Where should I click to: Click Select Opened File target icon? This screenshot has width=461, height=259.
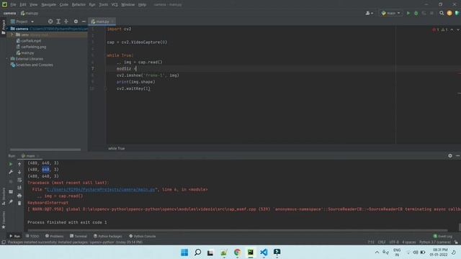pyautogui.click(x=50, y=22)
